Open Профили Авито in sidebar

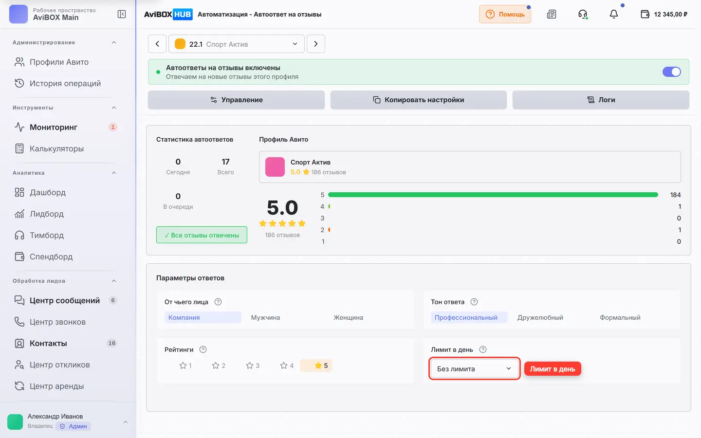click(x=66, y=62)
